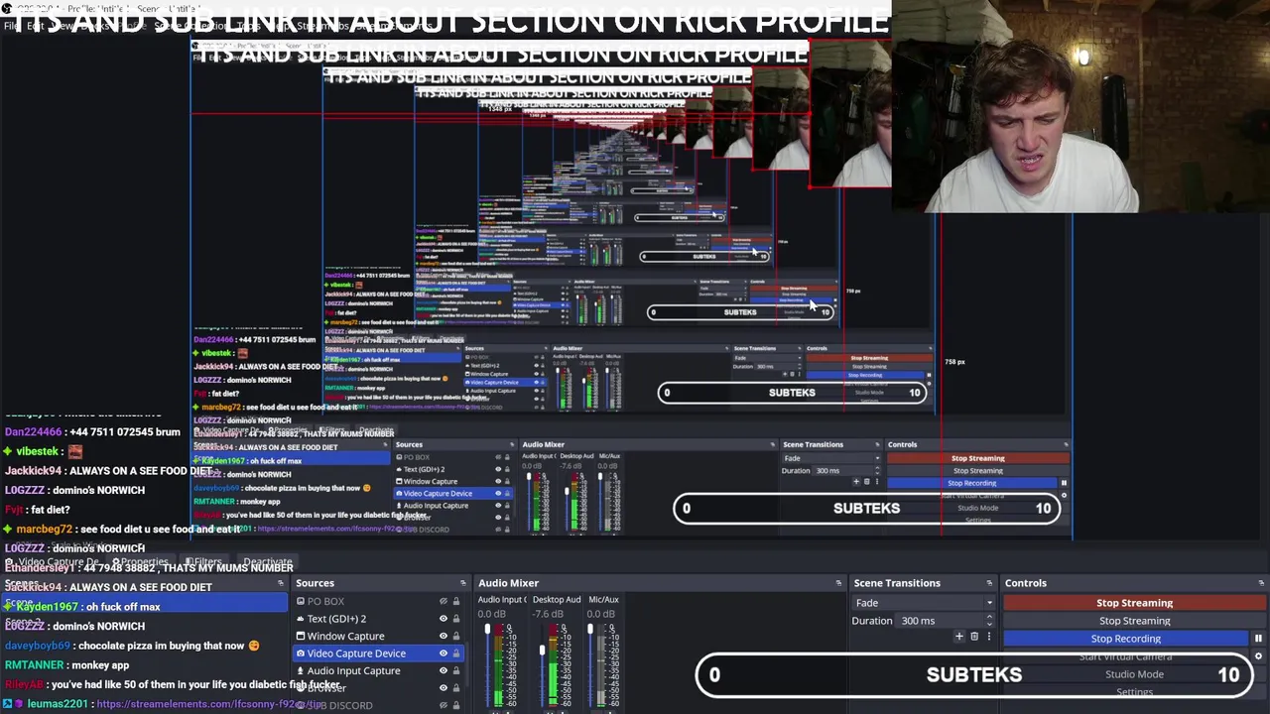Image resolution: width=1270 pixels, height=714 pixels.
Task: Click the Audio Input Capture microphone icon
Action: tap(300, 670)
